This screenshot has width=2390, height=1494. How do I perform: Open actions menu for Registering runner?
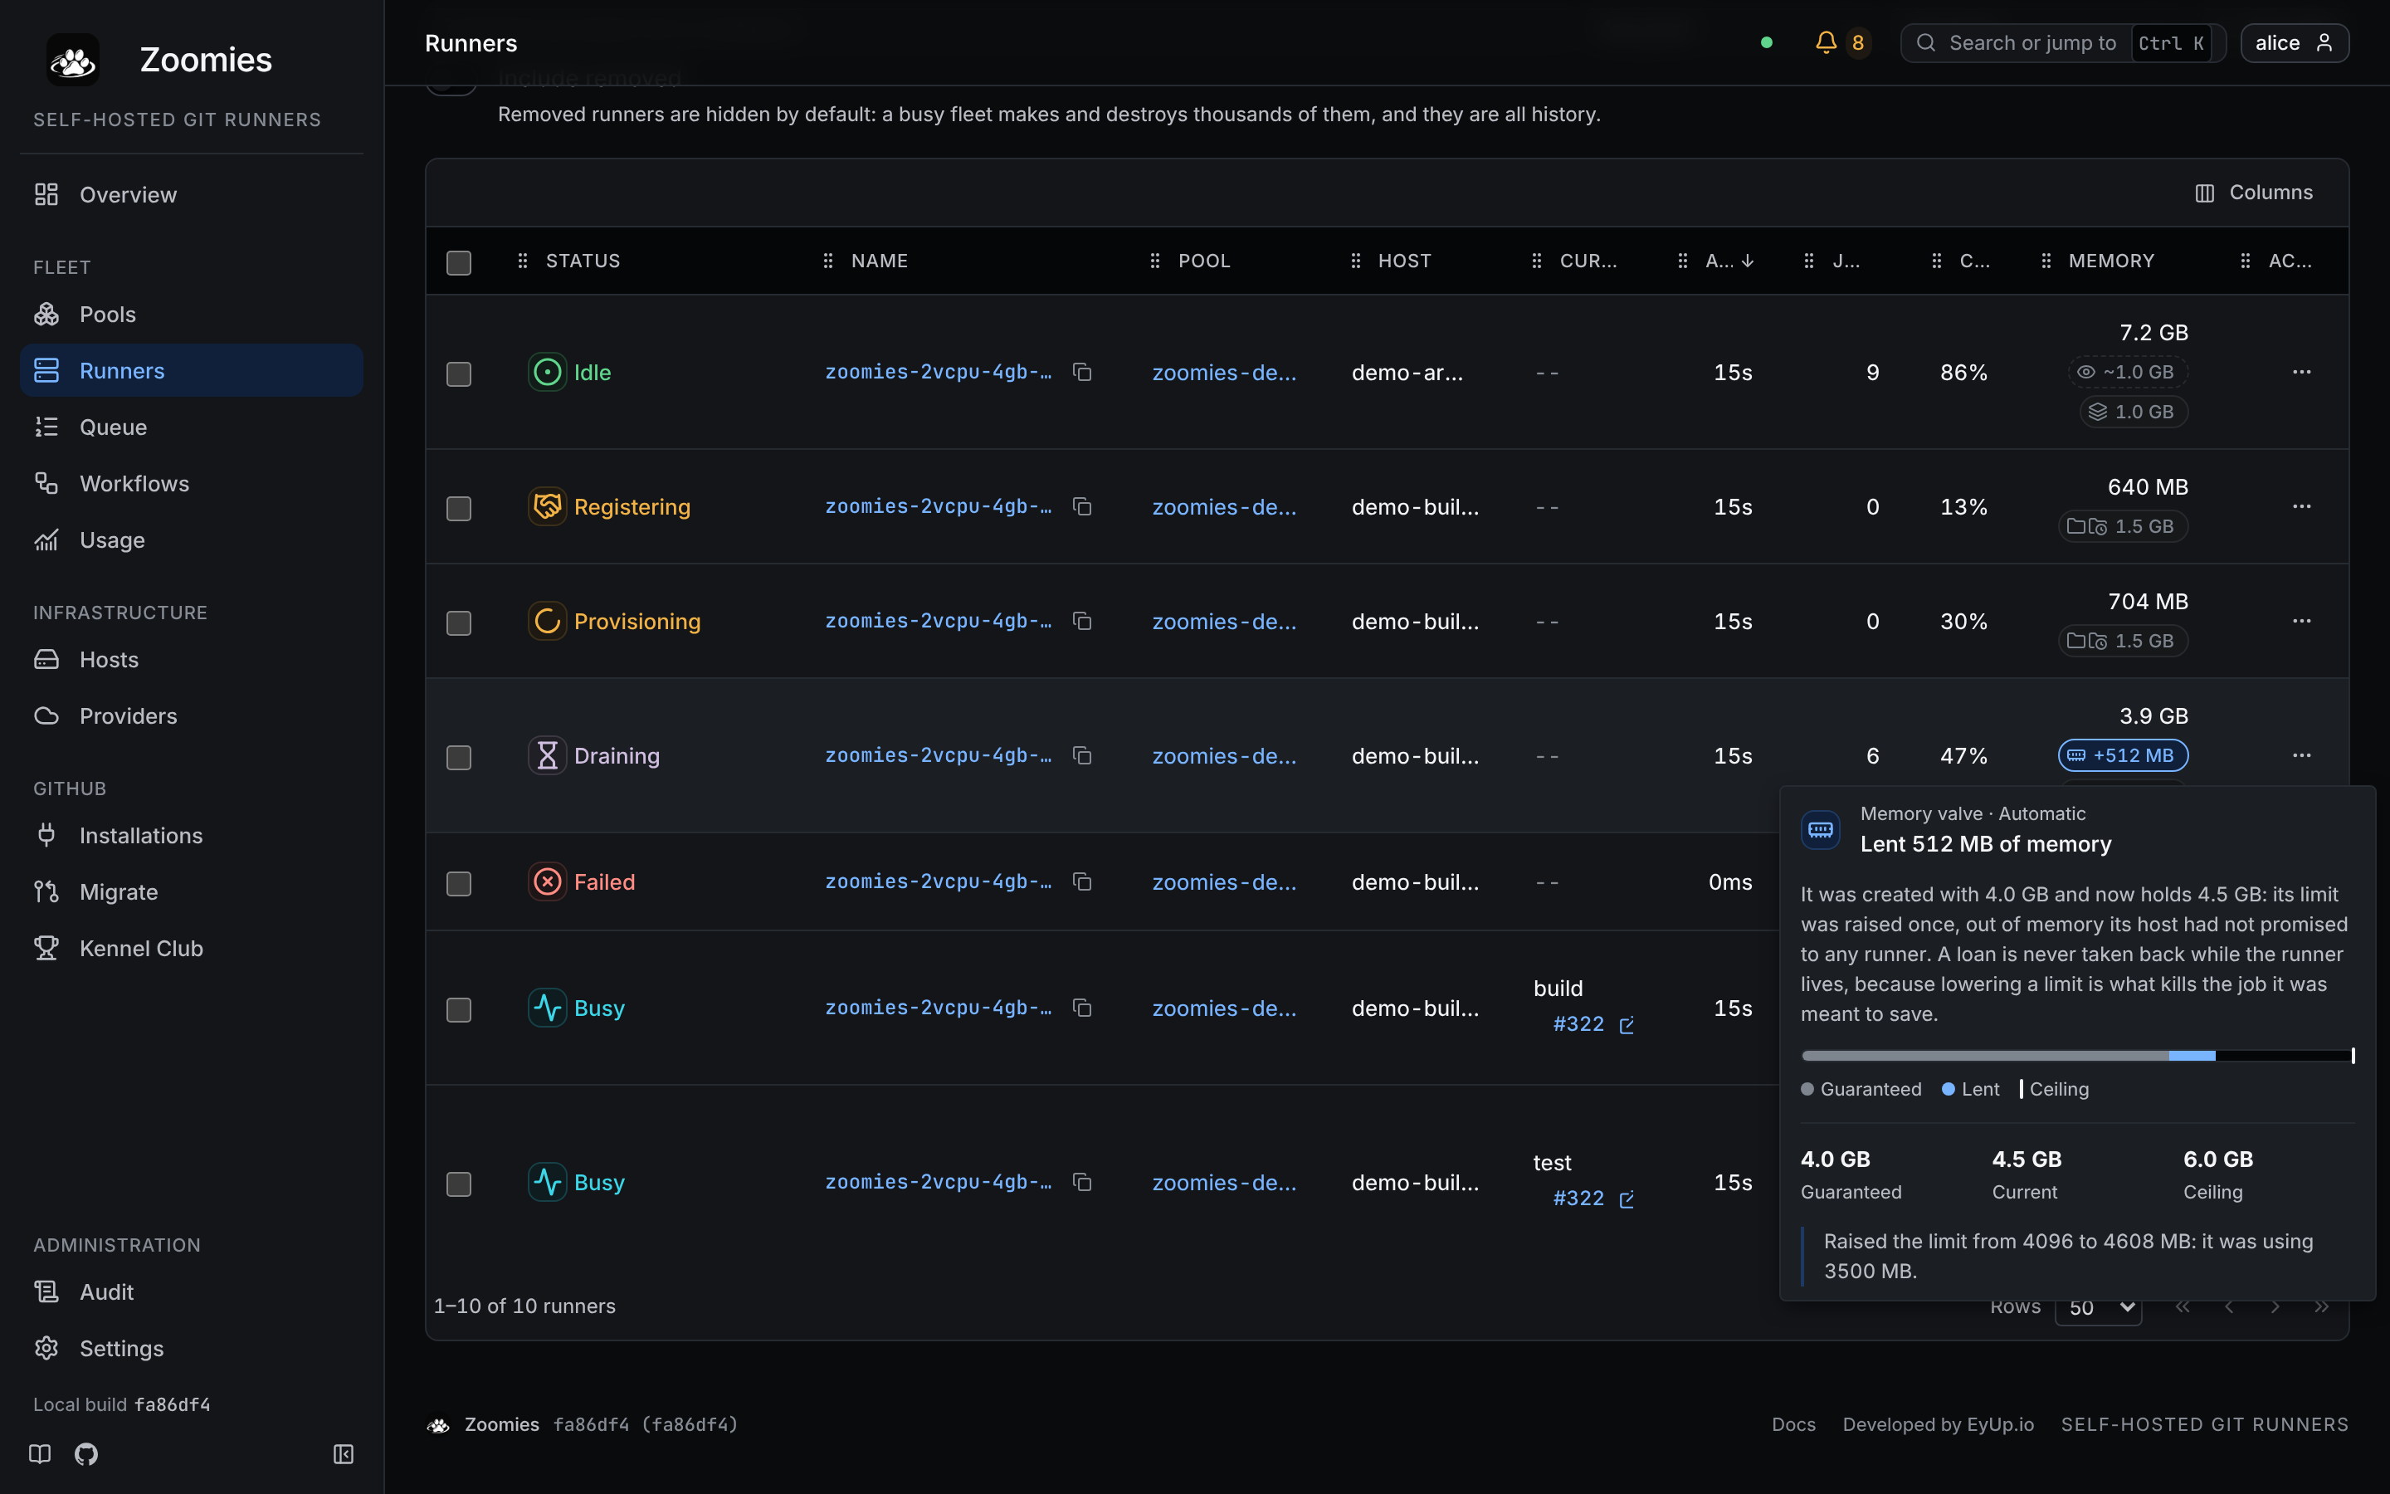(x=2301, y=507)
